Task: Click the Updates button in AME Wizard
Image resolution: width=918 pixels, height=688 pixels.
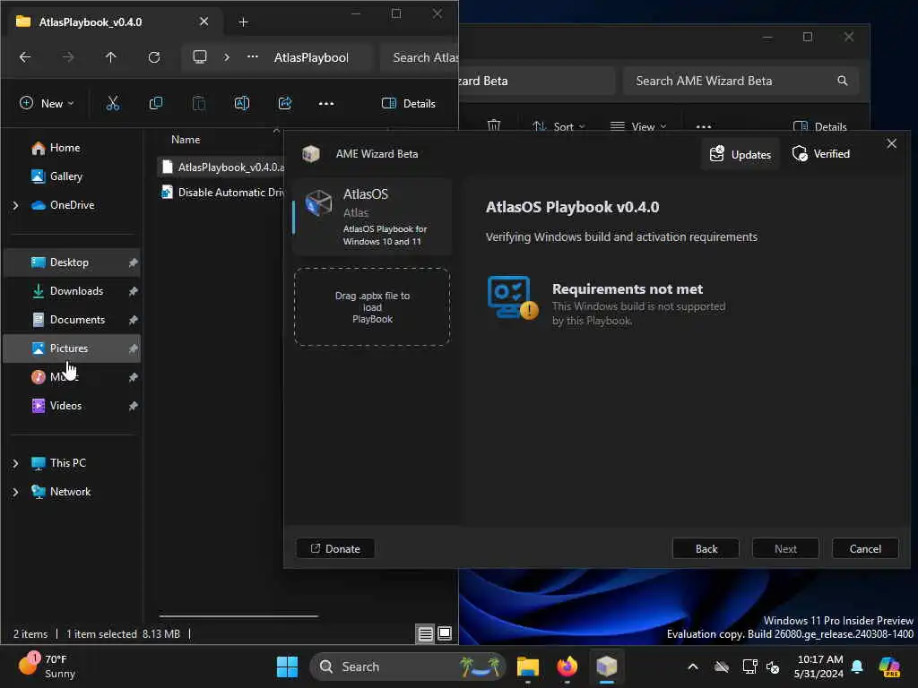Action: [740, 154]
